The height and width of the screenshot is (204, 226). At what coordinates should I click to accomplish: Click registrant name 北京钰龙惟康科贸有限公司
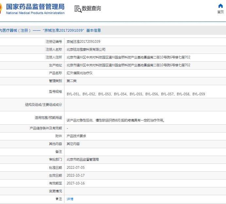coord(86,50)
